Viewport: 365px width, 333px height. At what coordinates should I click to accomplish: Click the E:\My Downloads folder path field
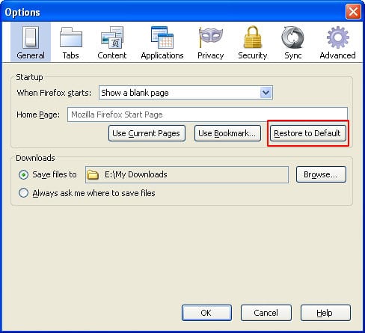tap(187, 174)
